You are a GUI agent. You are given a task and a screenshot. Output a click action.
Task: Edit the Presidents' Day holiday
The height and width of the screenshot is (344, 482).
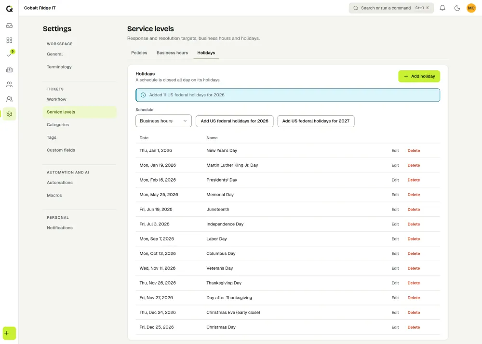pos(395,180)
